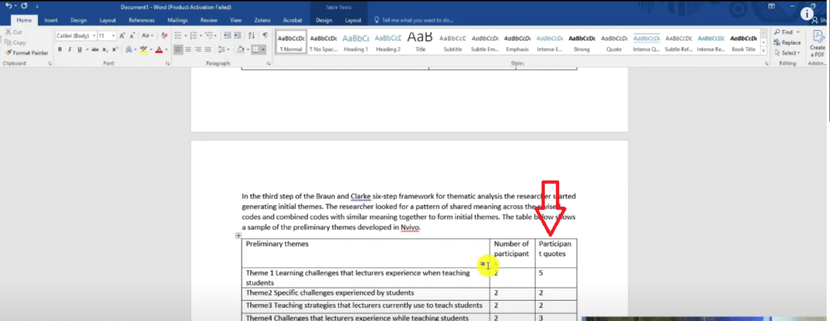Copy the selection with Copy button
This screenshot has height=321, width=830.
click(x=15, y=43)
